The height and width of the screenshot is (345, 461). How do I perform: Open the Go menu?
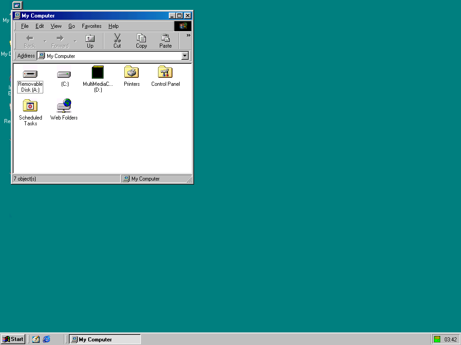[x=72, y=26]
